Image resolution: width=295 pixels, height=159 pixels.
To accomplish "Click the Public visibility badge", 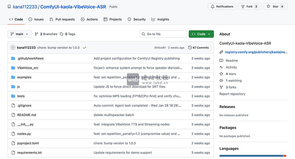I will tap(114, 7).
